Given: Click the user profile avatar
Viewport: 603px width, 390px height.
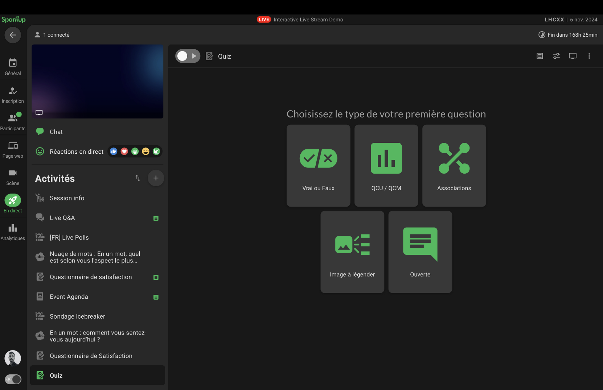Looking at the screenshot, I should point(13,358).
